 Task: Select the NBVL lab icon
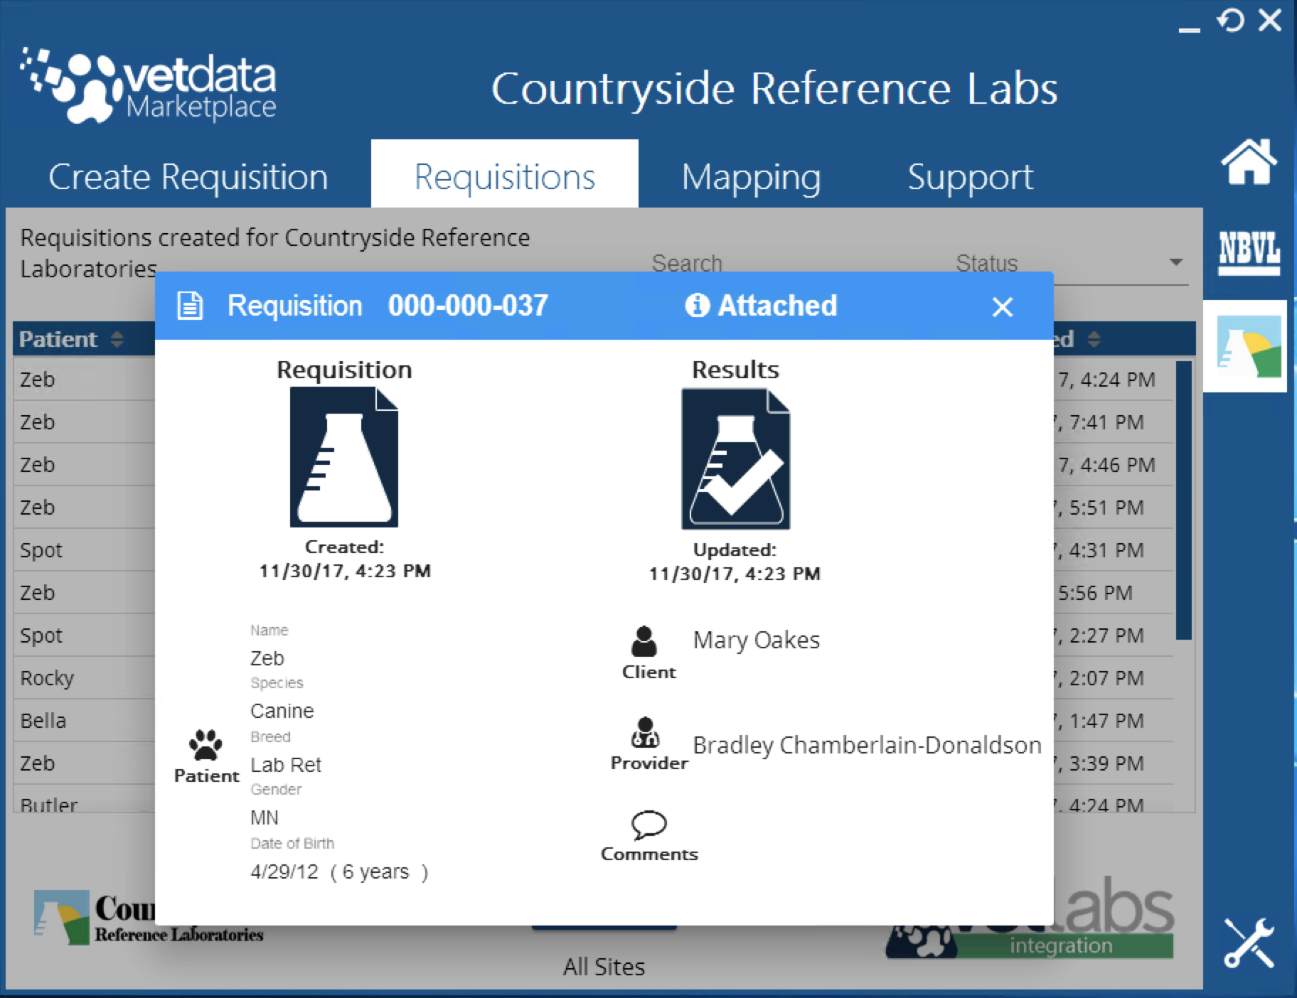click(1249, 253)
